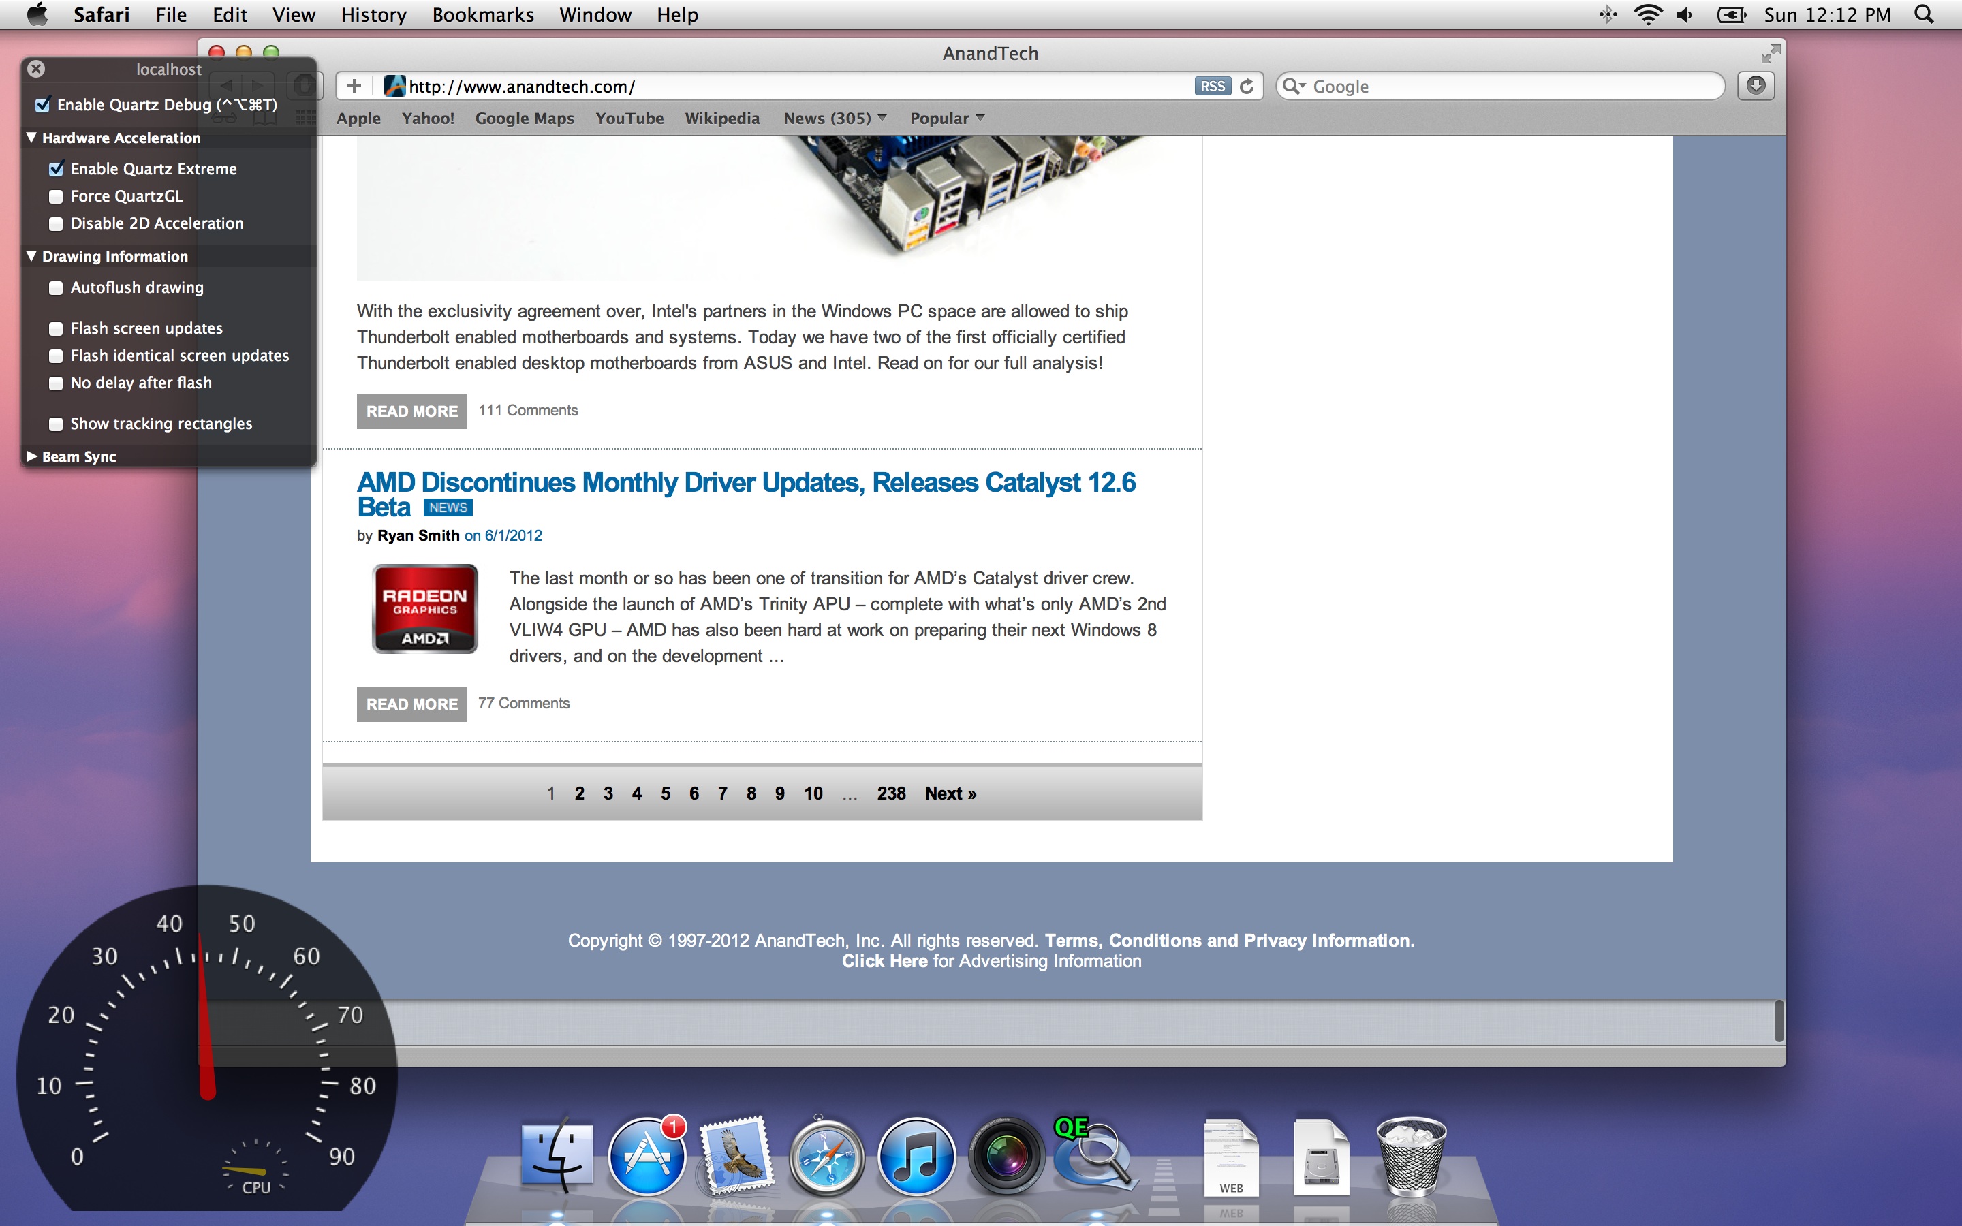The height and width of the screenshot is (1226, 1962).
Task: Click the Radeon Graphics article thumbnail
Action: point(425,608)
